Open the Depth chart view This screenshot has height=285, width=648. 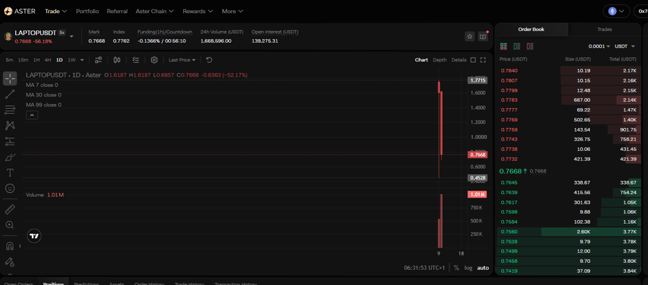click(440, 60)
